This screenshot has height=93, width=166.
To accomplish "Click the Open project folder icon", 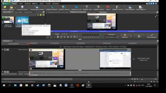I will click(5, 7).
